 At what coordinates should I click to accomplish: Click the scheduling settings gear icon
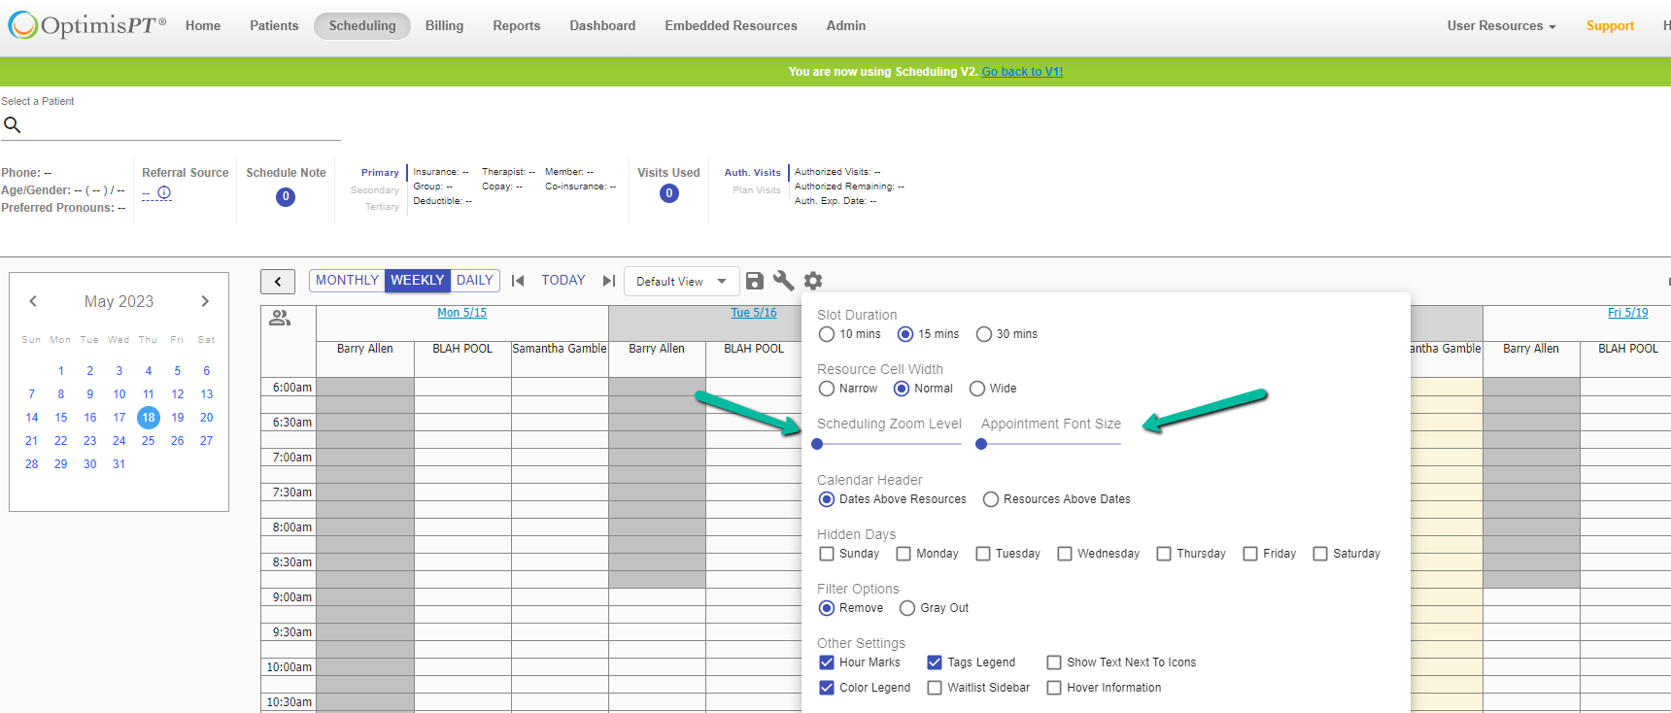click(813, 281)
